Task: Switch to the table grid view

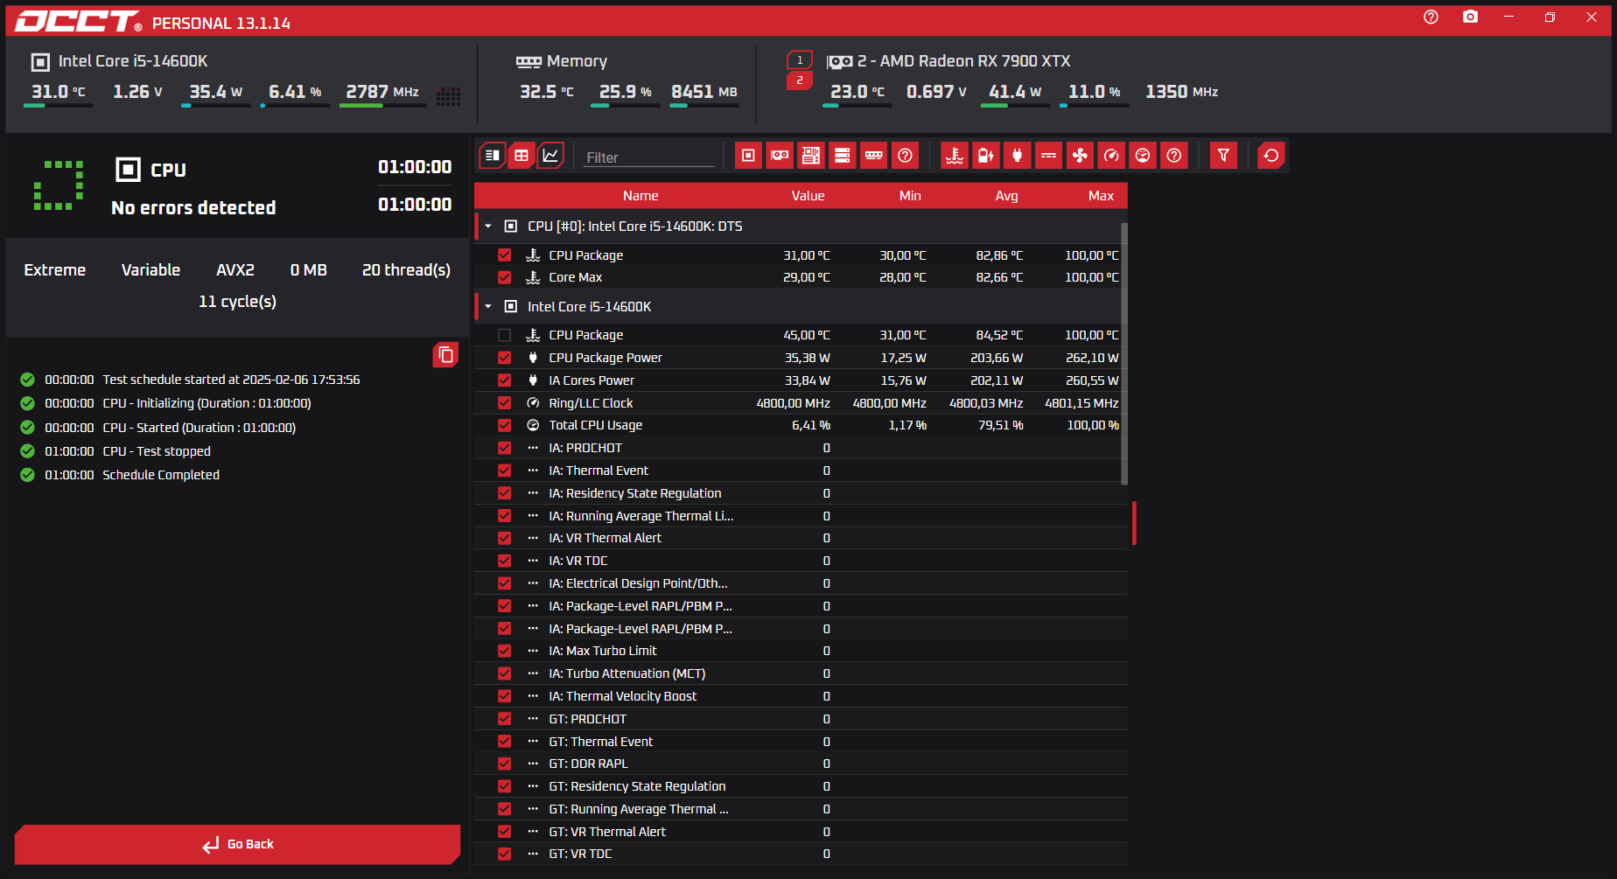Action: coord(521,156)
